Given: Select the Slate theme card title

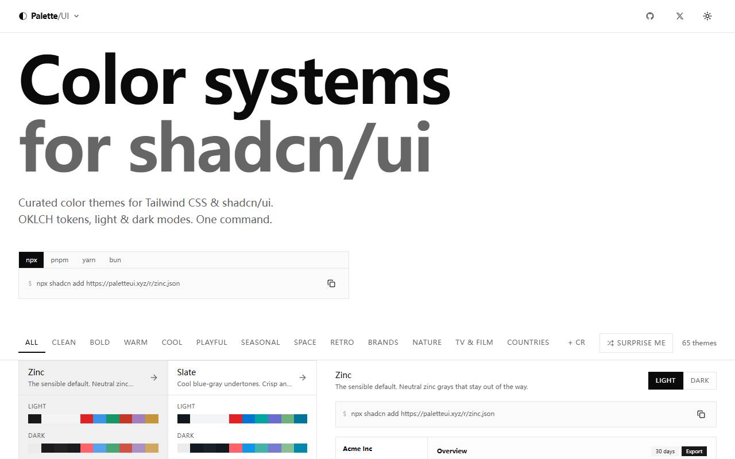Looking at the screenshot, I should pyautogui.click(x=187, y=372).
